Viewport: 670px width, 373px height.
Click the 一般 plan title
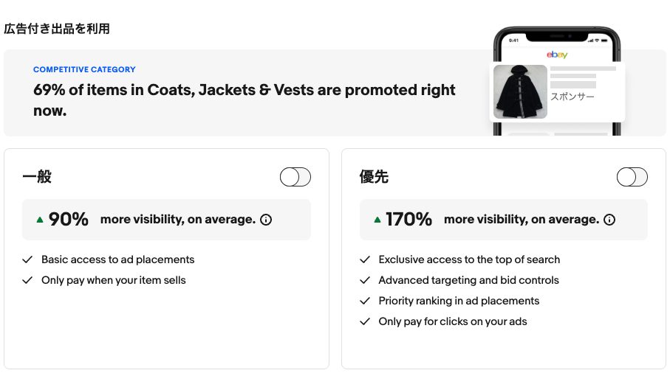click(37, 176)
